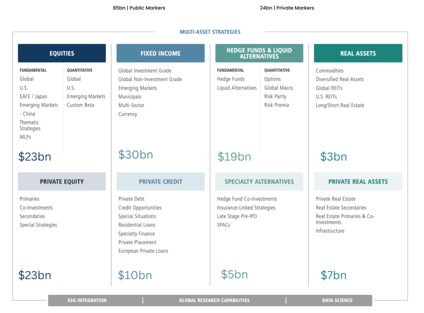Select Global Research Capabilities in bottom bar
The image size is (424, 313).
214,301
